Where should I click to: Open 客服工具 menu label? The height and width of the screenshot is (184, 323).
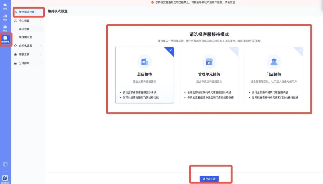coord(24,54)
